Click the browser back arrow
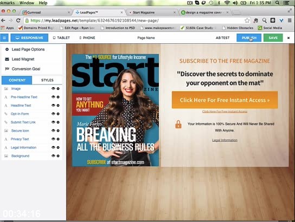 click(x=3, y=21)
